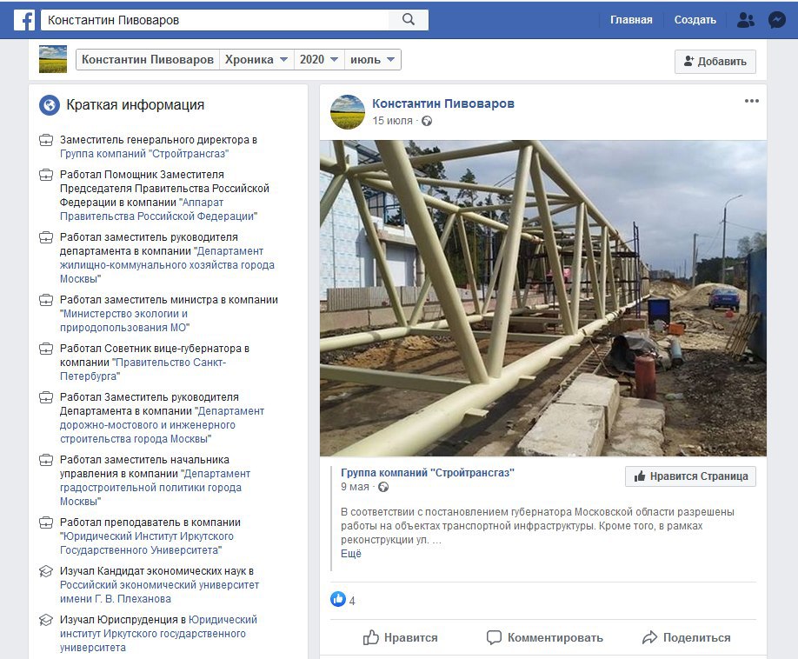The width and height of the screenshot is (798, 659).
Task: Click the search field with Константин Пивоваров
Action: (x=215, y=20)
